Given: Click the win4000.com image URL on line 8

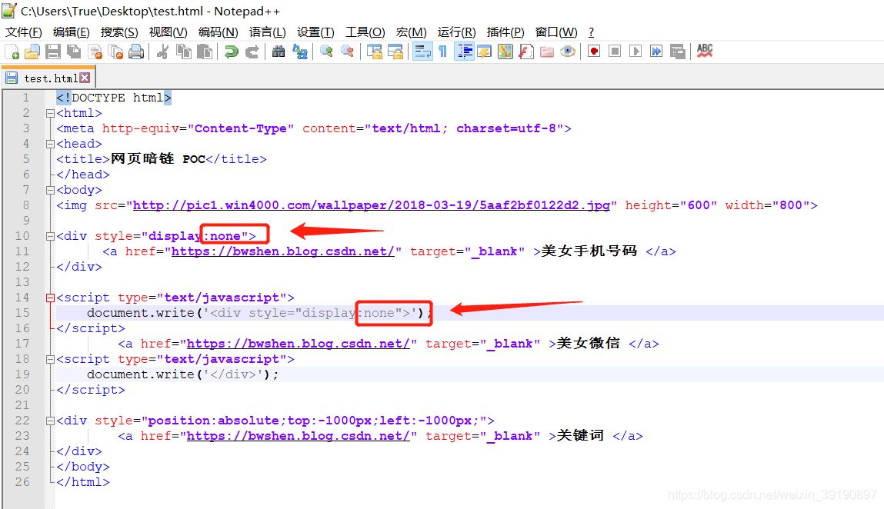Looking at the screenshot, I should [371, 206].
